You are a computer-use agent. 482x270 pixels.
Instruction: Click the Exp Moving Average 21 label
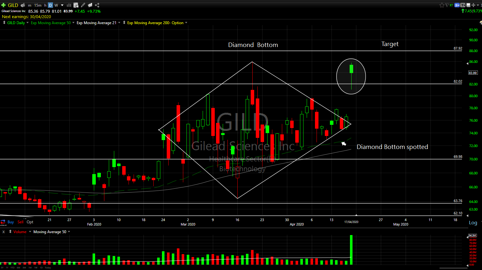97,23
